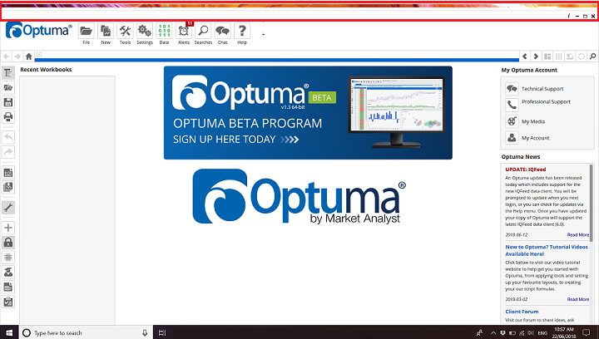Click Read More under IQFeed update
The width and height of the screenshot is (599, 339).
pyautogui.click(x=578, y=235)
